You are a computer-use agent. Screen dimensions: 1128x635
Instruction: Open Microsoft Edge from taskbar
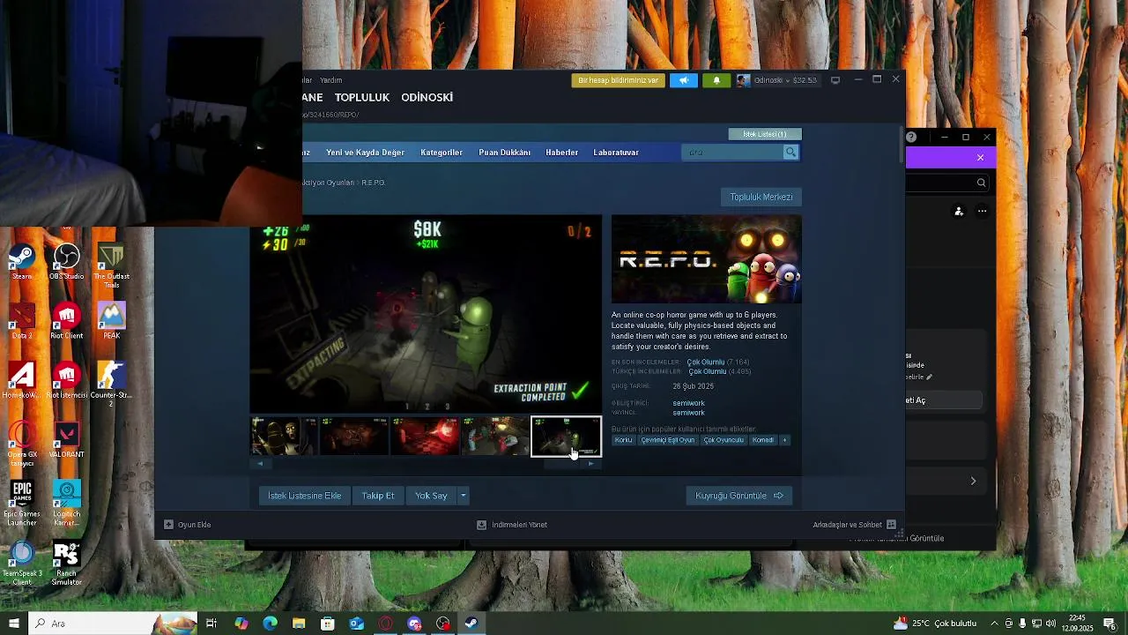click(270, 624)
